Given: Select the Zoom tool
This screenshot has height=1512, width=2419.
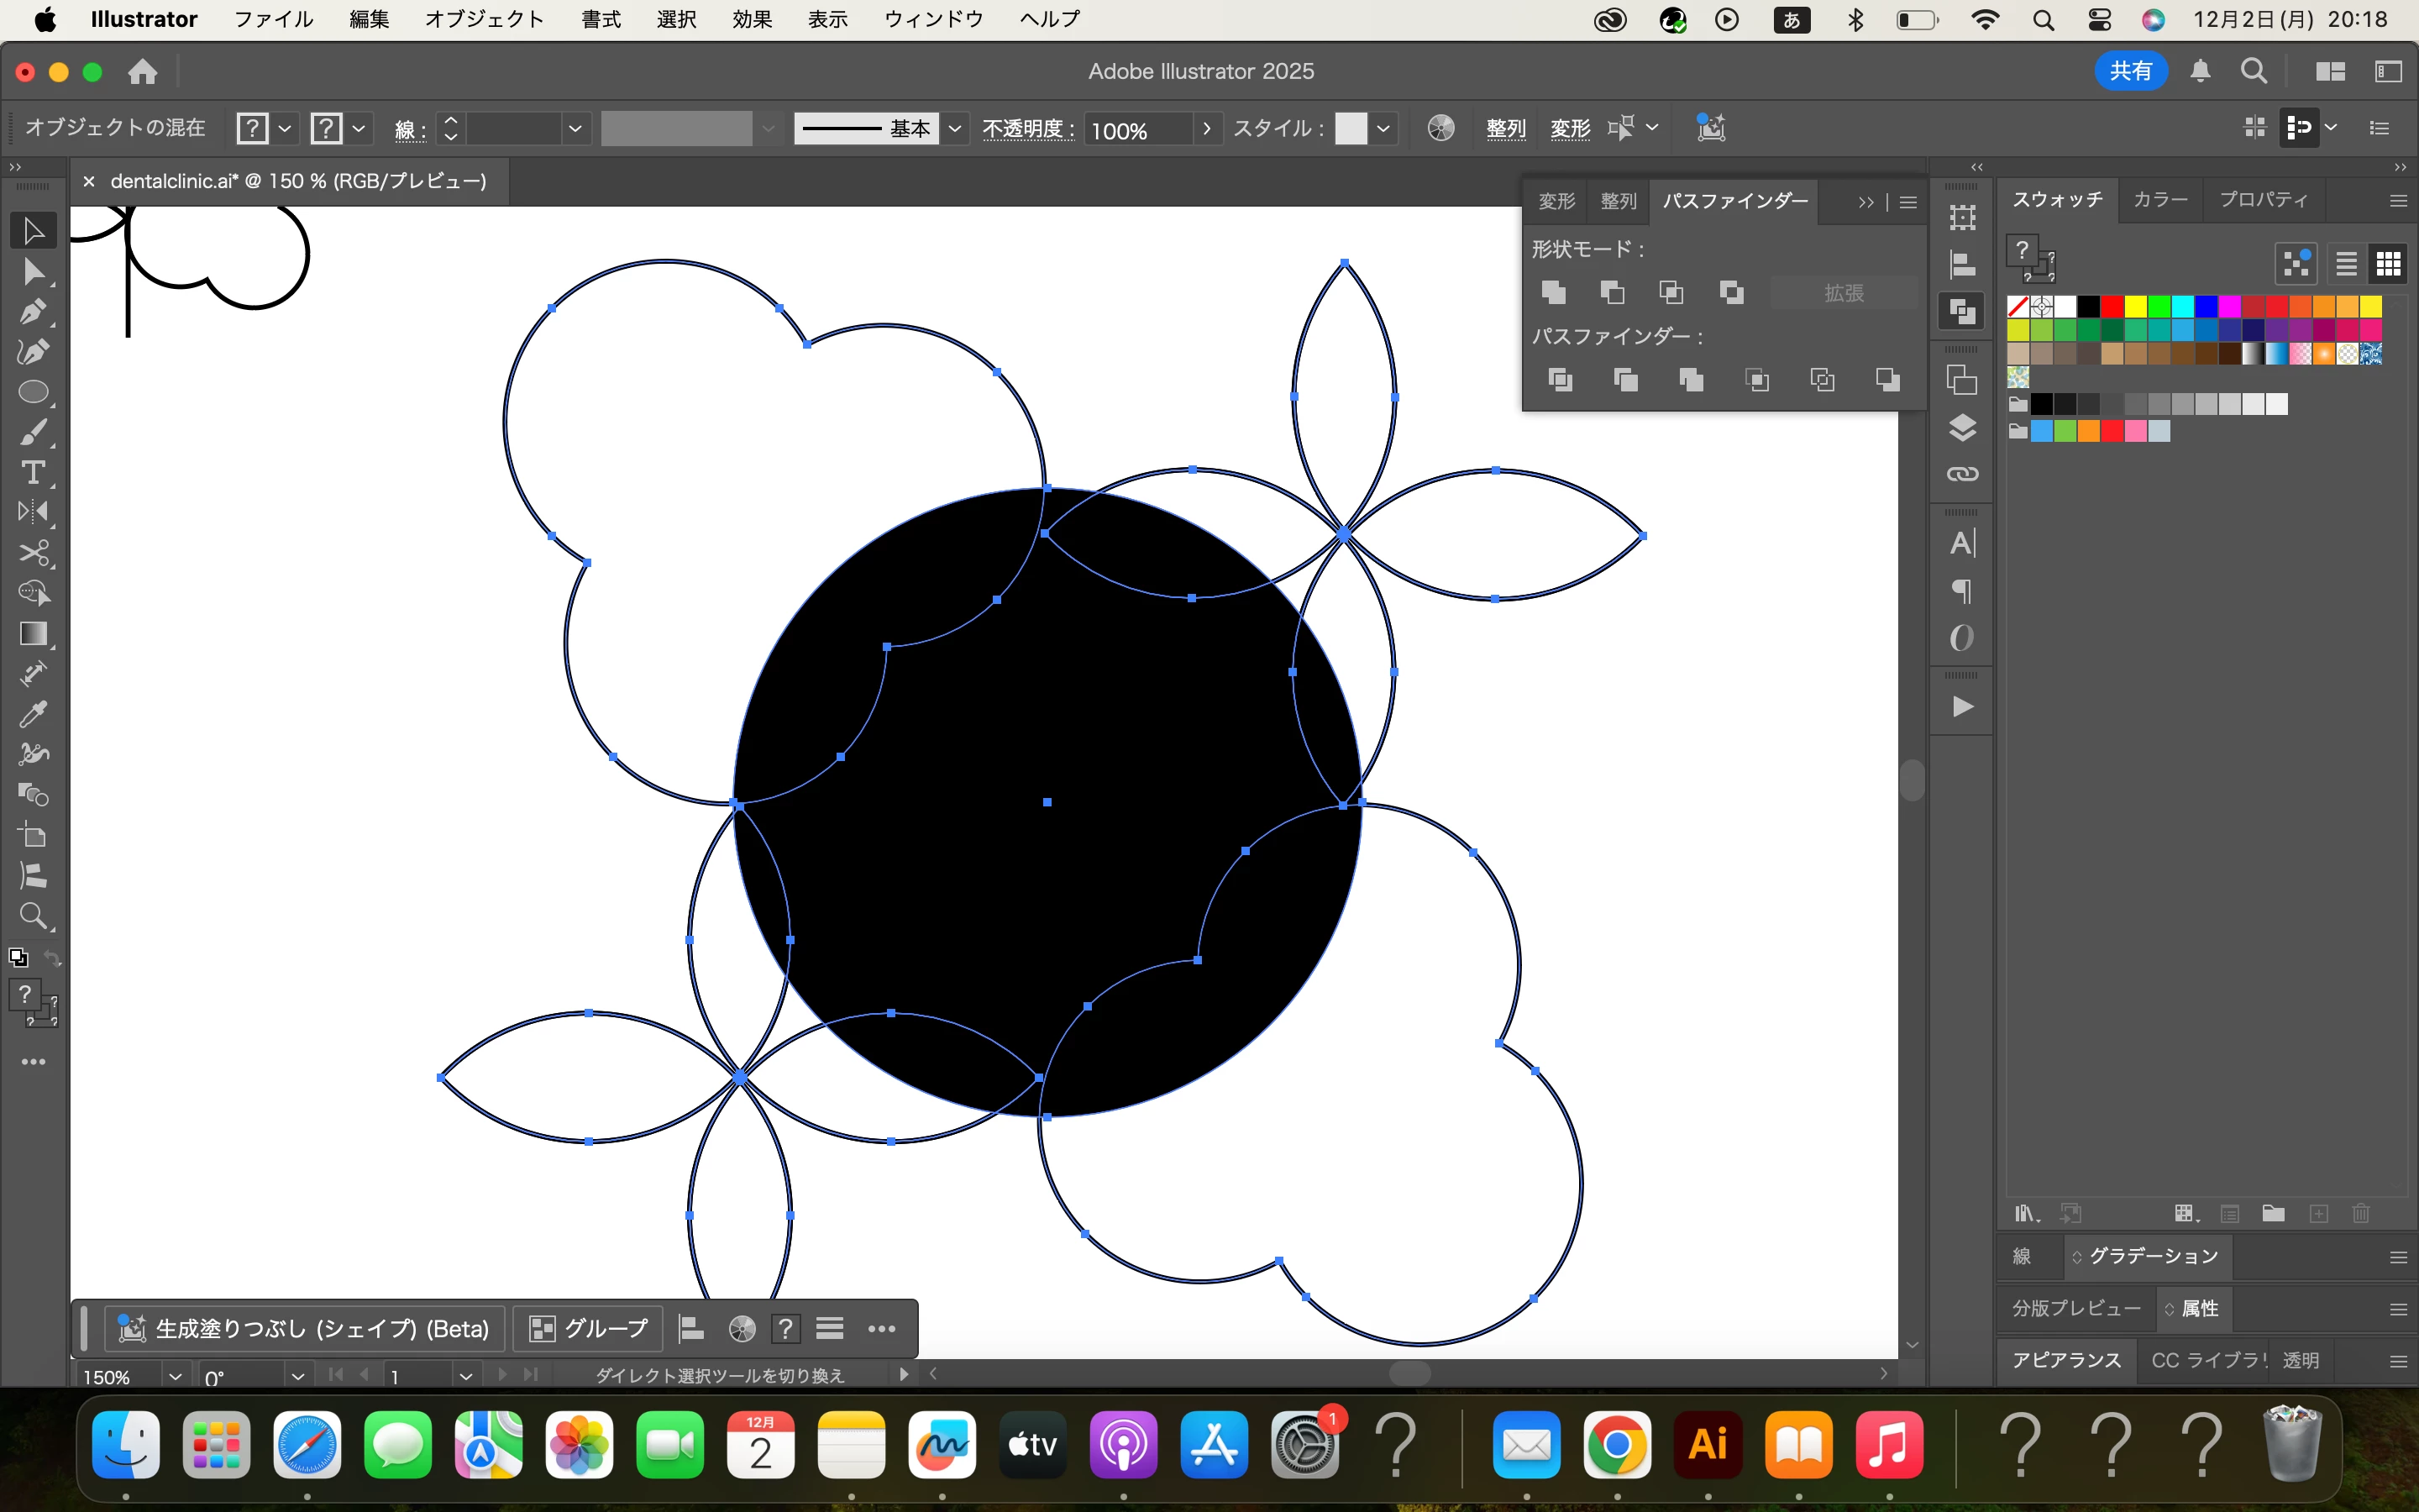Looking at the screenshot, I should (x=33, y=915).
